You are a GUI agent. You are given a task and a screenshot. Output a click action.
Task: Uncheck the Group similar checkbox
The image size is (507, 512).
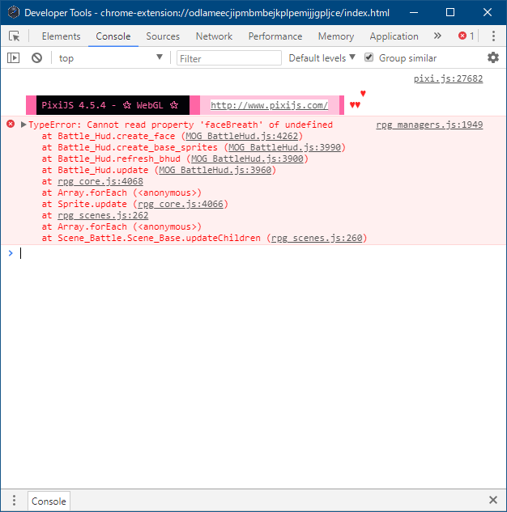point(369,57)
